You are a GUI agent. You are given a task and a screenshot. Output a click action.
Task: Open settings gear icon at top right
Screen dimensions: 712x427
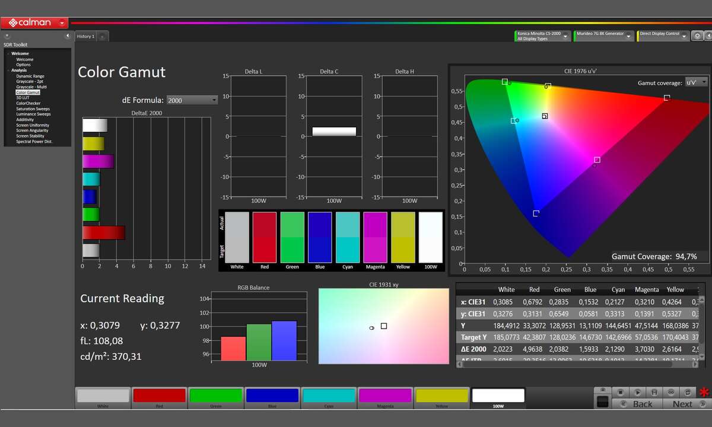pyautogui.click(x=698, y=36)
